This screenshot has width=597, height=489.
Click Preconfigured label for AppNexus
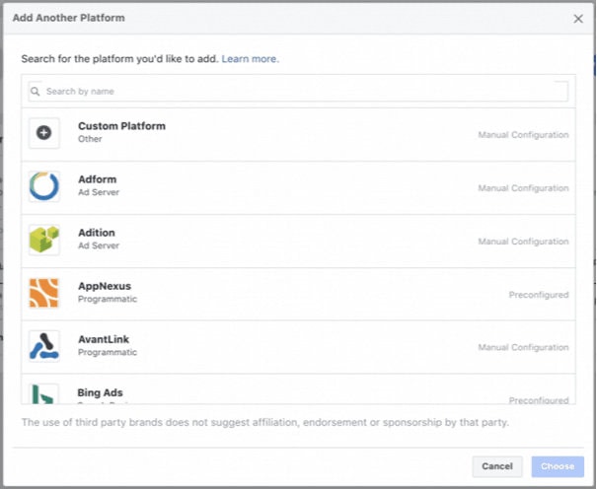pyautogui.click(x=539, y=295)
